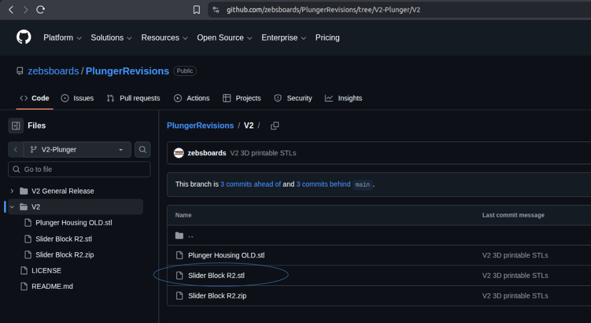Open LICENSE in the file tree

tap(46, 270)
